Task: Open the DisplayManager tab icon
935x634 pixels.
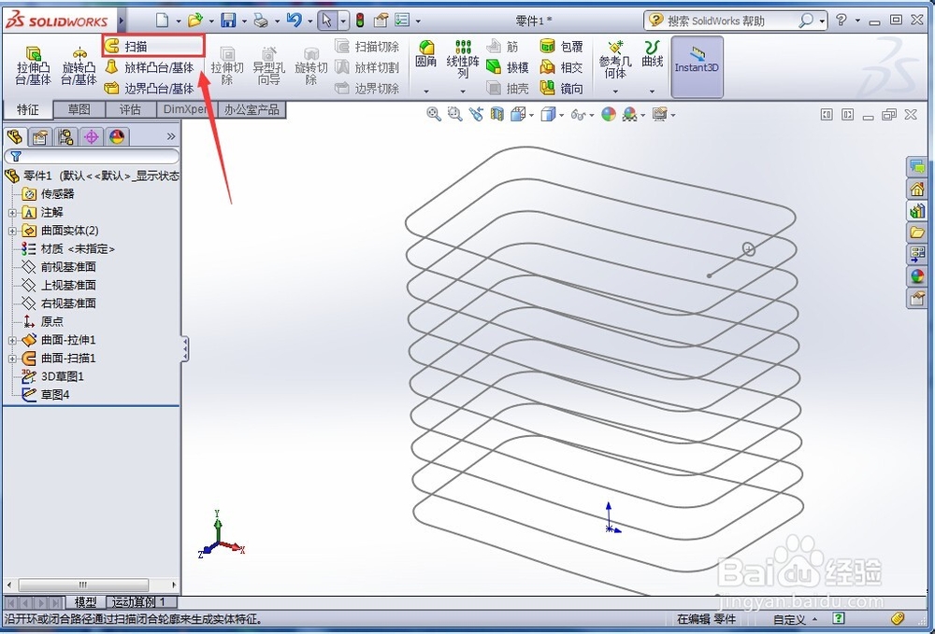Action: click(x=117, y=137)
